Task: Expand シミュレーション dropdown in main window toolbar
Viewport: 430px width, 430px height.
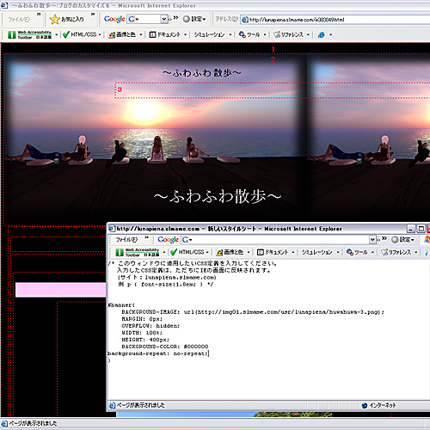Action: [230, 35]
